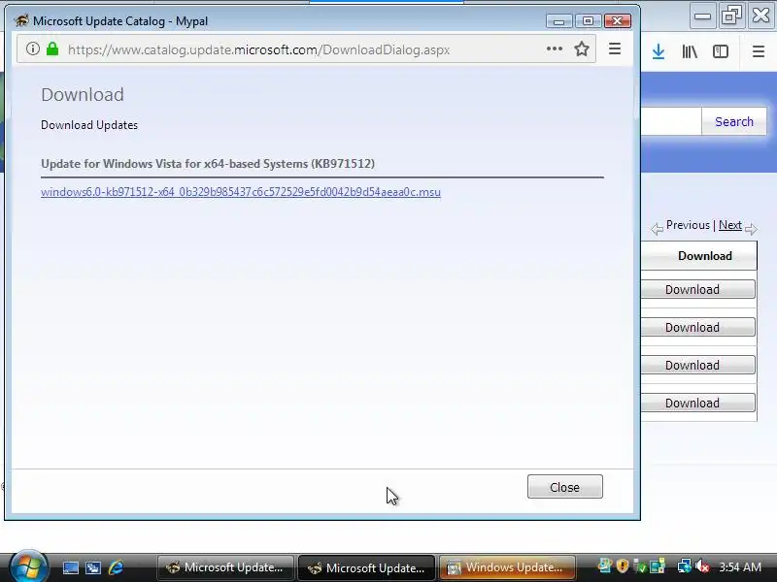Image resolution: width=777 pixels, height=582 pixels.
Task: Open the dialog's hamburger menu
Action: pos(615,48)
